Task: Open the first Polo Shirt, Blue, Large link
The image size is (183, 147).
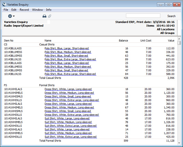Action: 67,49
